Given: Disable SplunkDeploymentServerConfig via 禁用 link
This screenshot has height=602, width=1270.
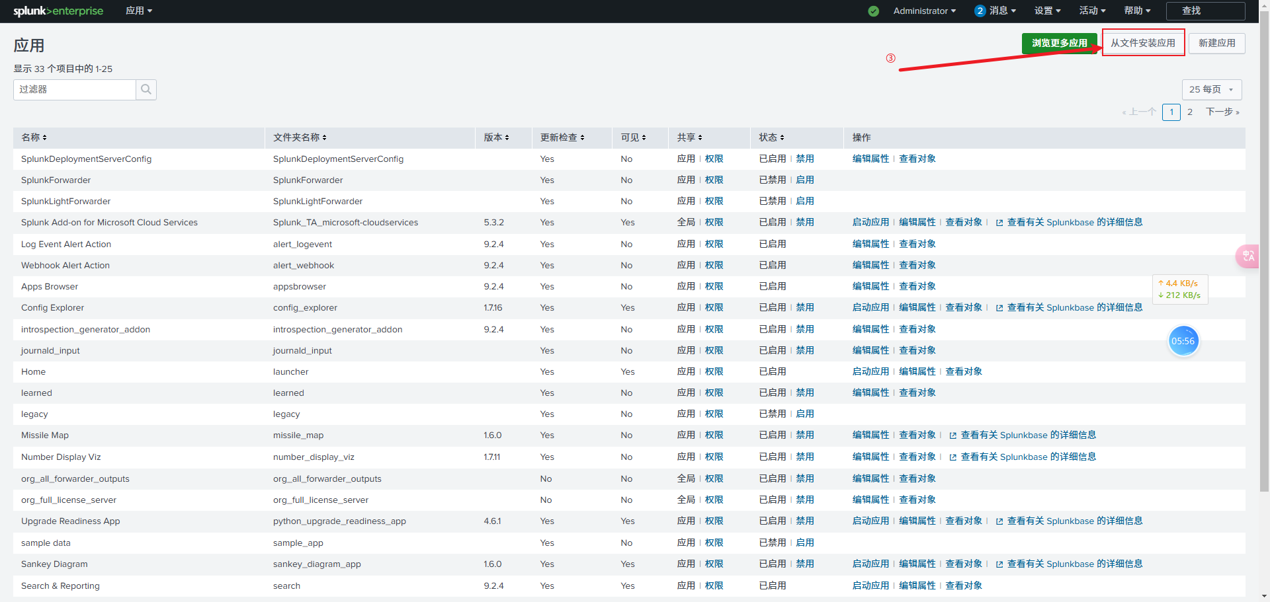Looking at the screenshot, I should pos(805,159).
